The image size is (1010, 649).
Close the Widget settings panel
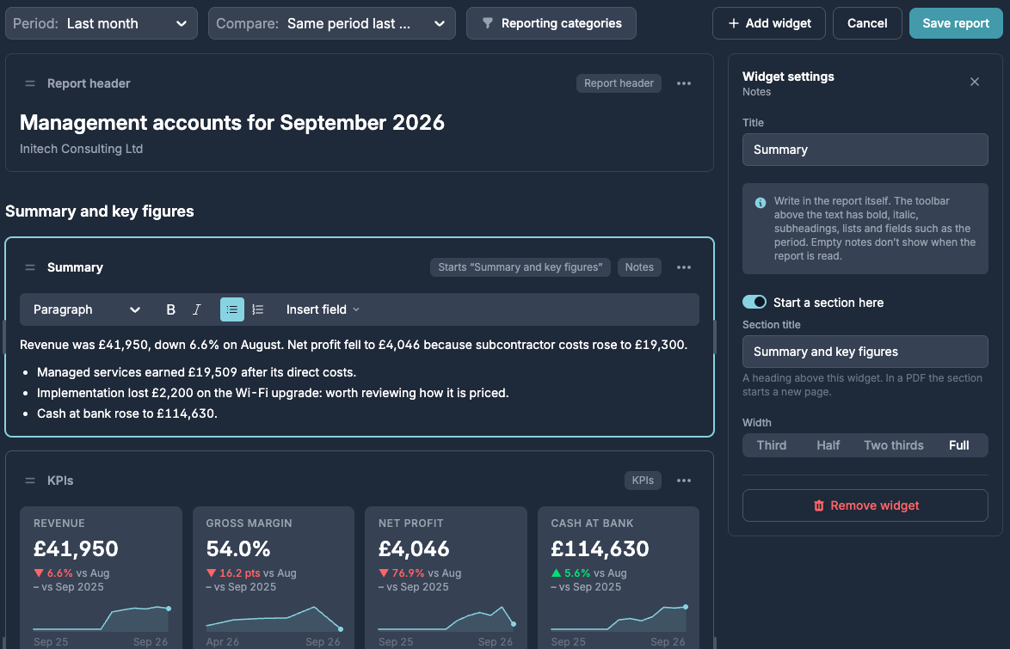pyautogui.click(x=975, y=82)
